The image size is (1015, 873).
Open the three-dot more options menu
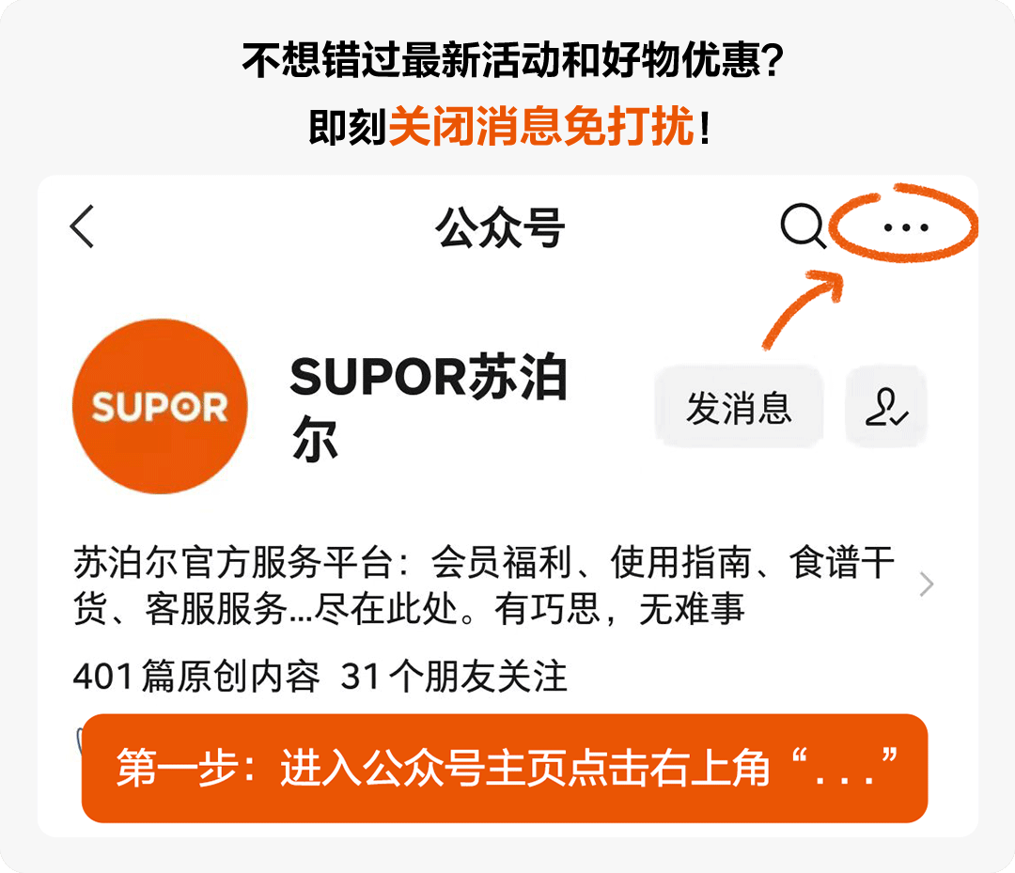tap(906, 227)
